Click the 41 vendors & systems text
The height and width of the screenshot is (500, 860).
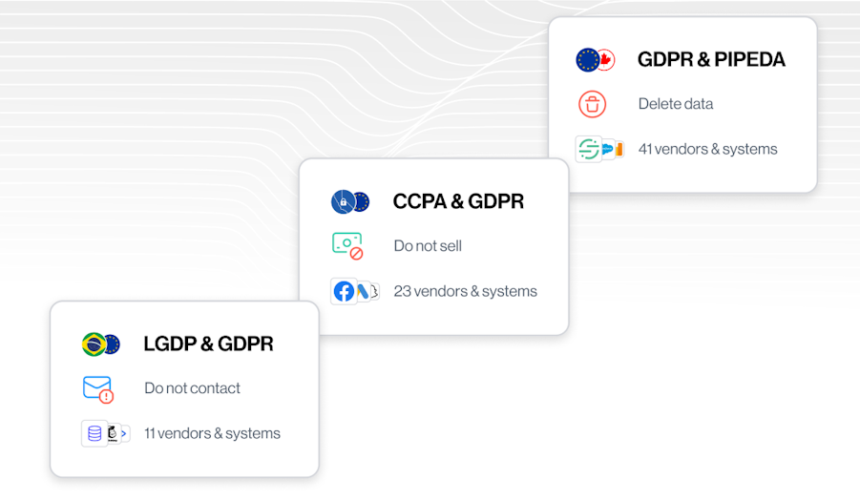pos(707,149)
